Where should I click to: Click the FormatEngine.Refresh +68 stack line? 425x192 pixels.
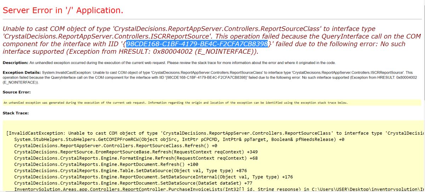tap(136, 158)
